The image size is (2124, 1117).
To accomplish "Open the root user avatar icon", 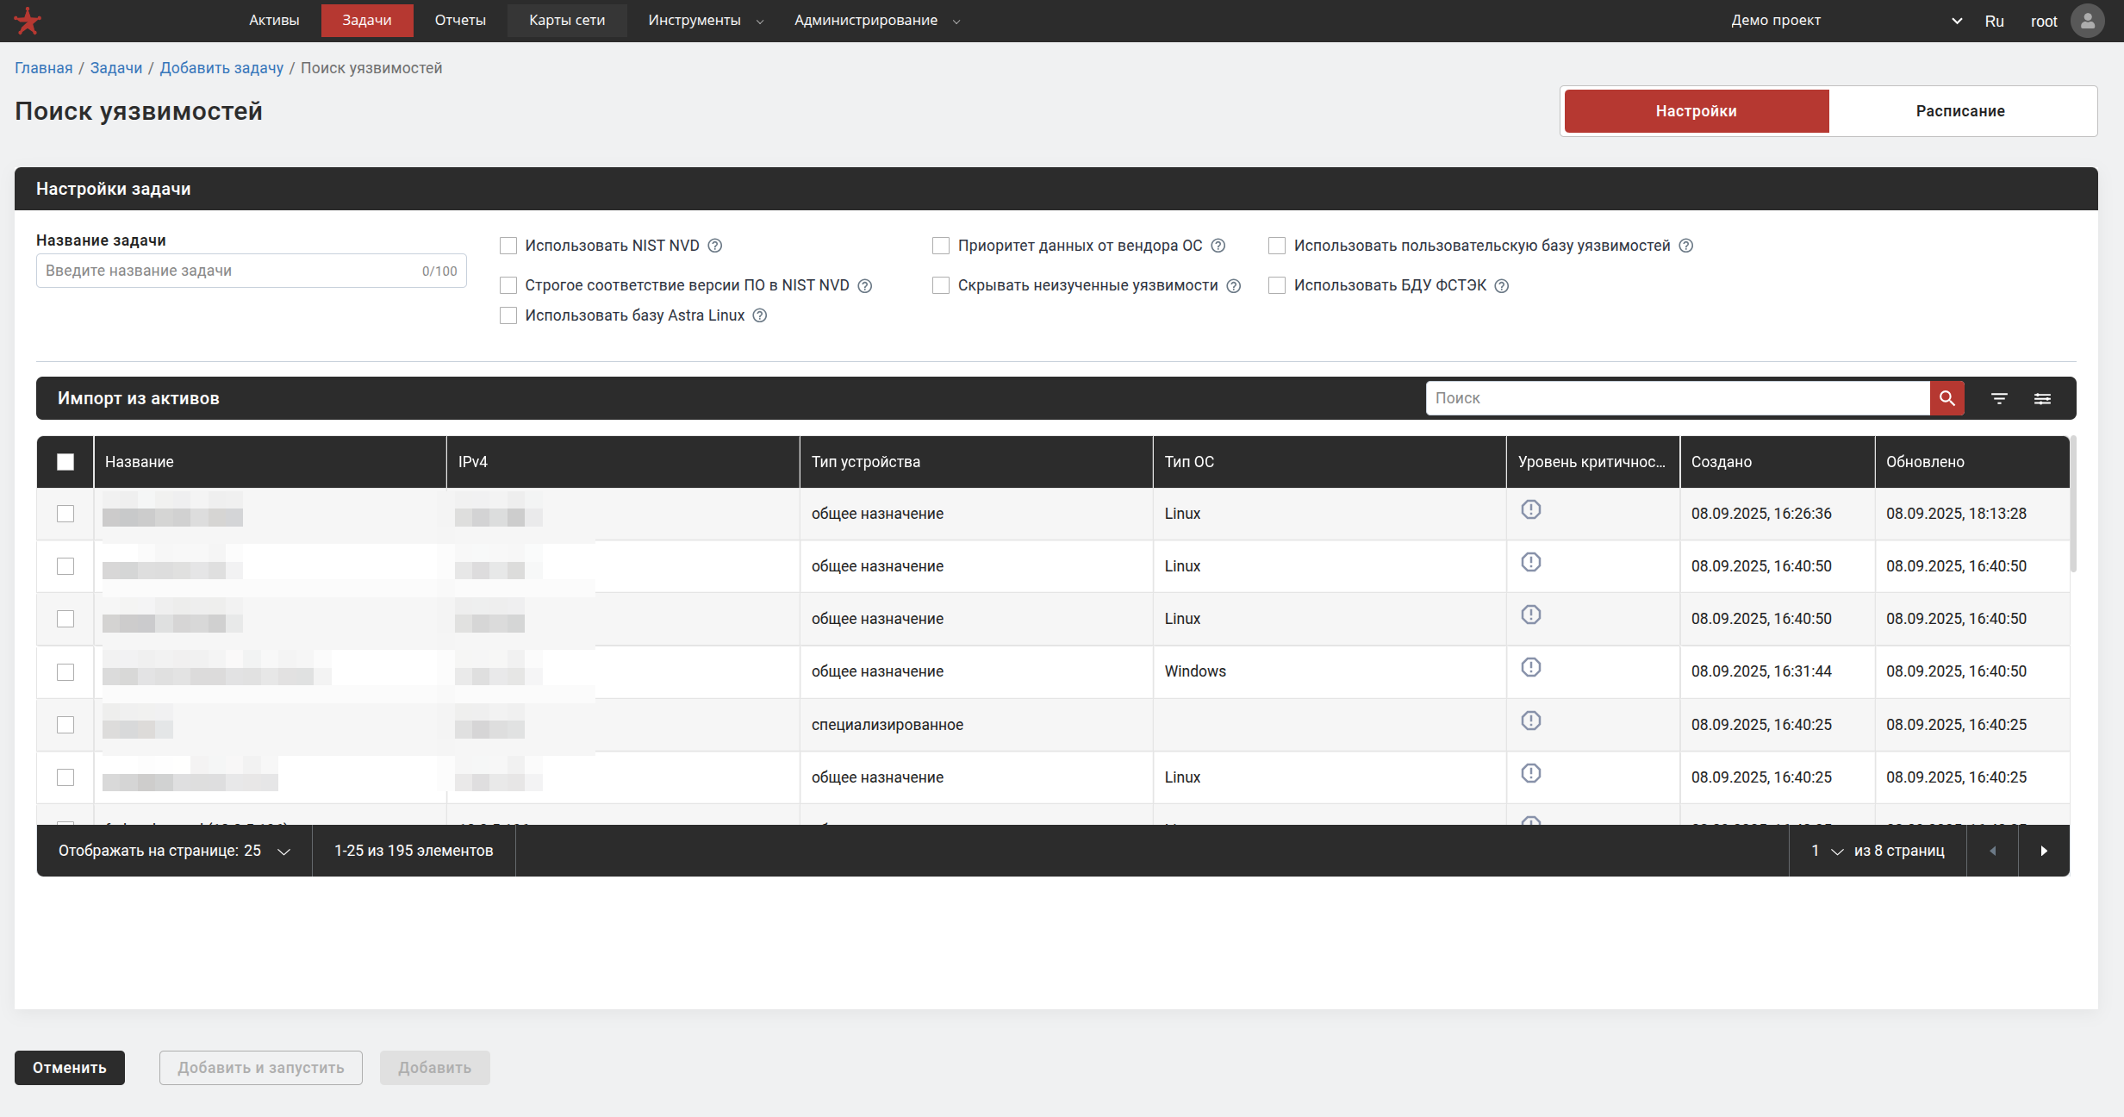I will (x=2087, y=21).
